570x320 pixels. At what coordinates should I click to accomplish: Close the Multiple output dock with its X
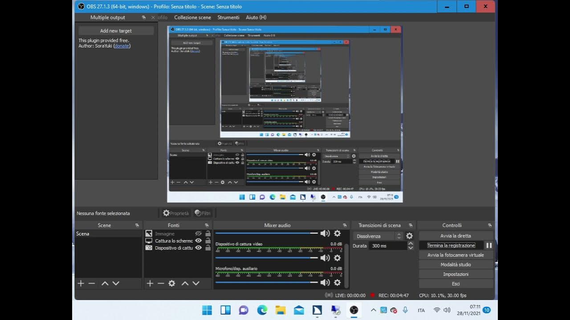[x=153, y=17]
